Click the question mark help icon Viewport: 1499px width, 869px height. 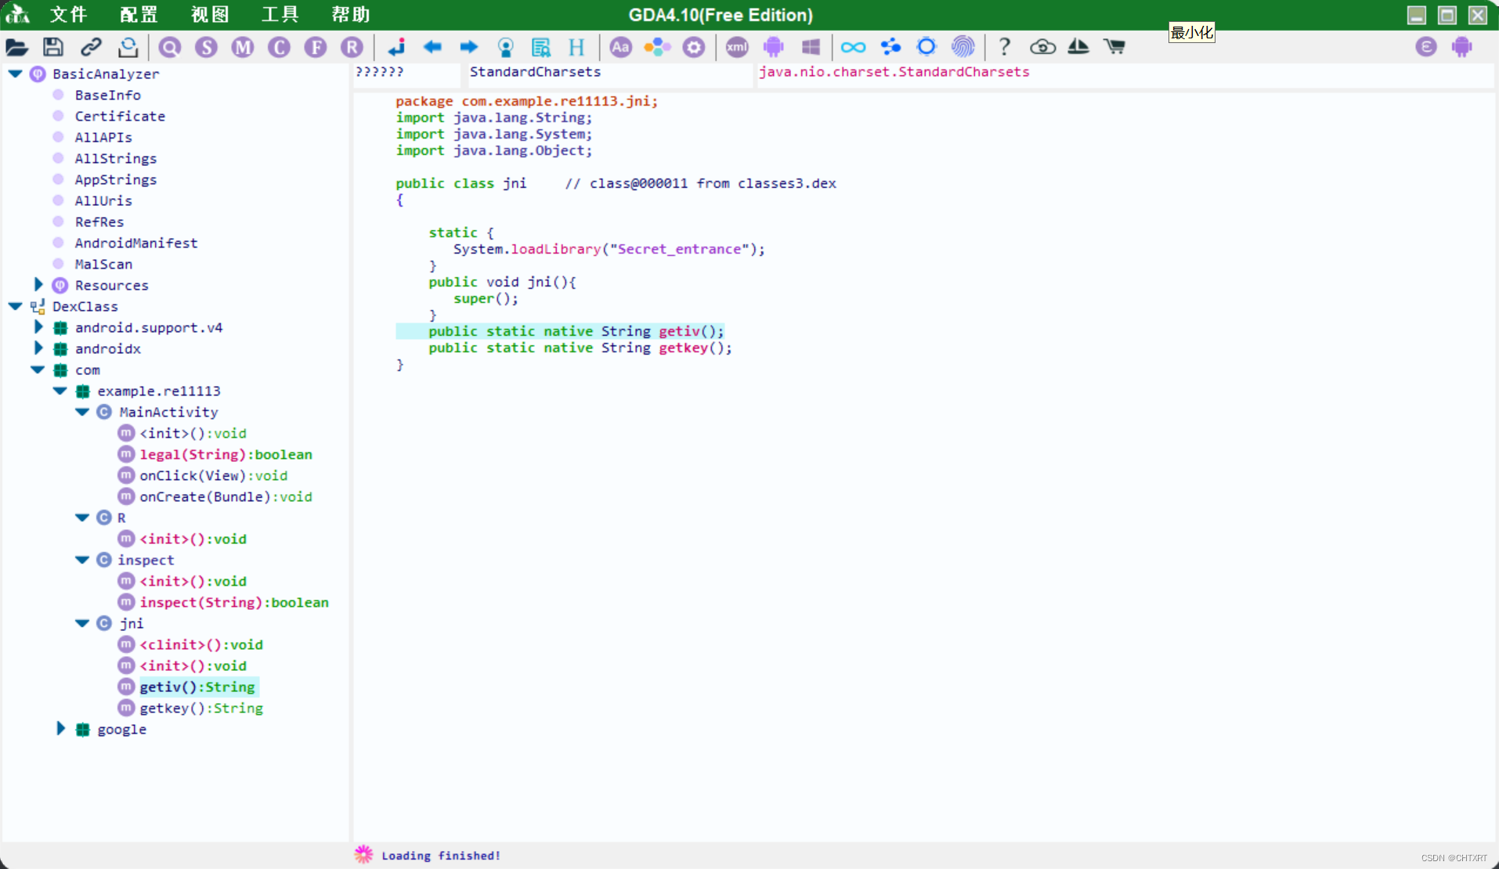coord(1004,47)
